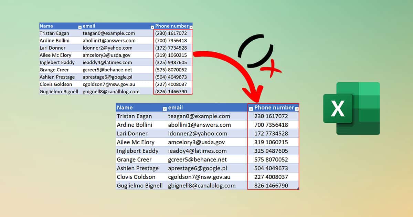Open Phone number filter dropdown in lower table
The width and height of the screenshot is (413, 217).
(297, 108)
